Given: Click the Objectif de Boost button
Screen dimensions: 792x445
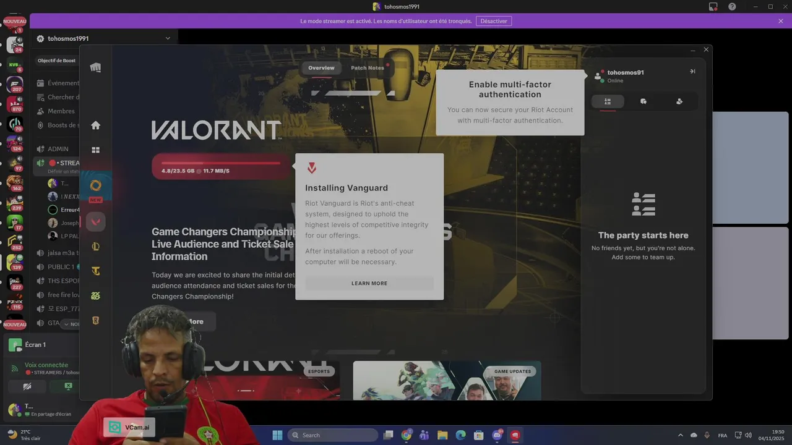Looking at the screenshot, I should tap(56, 61).
